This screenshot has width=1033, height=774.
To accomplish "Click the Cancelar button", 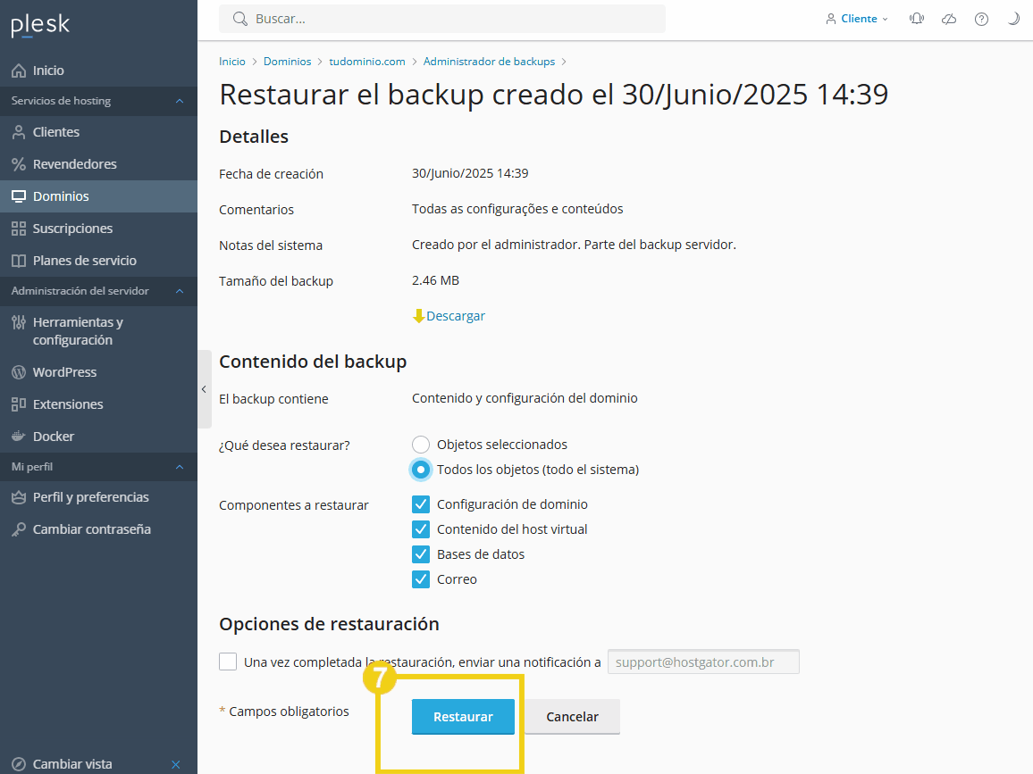I will click(573, 717).
